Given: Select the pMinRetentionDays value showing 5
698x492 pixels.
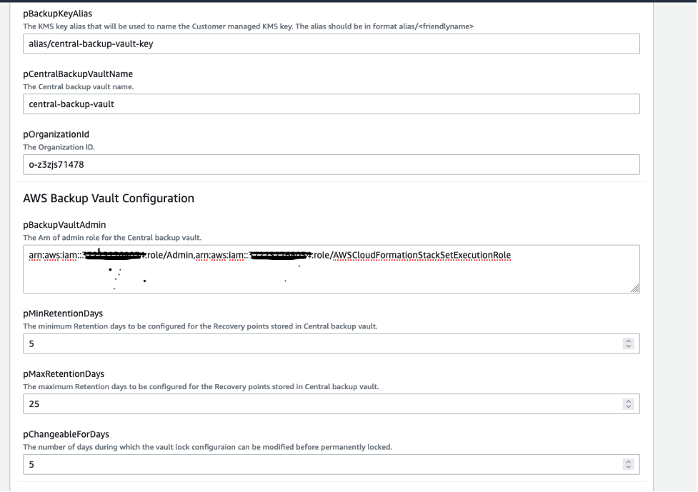Looking at the screenshot, I should [x=321, y=343].
